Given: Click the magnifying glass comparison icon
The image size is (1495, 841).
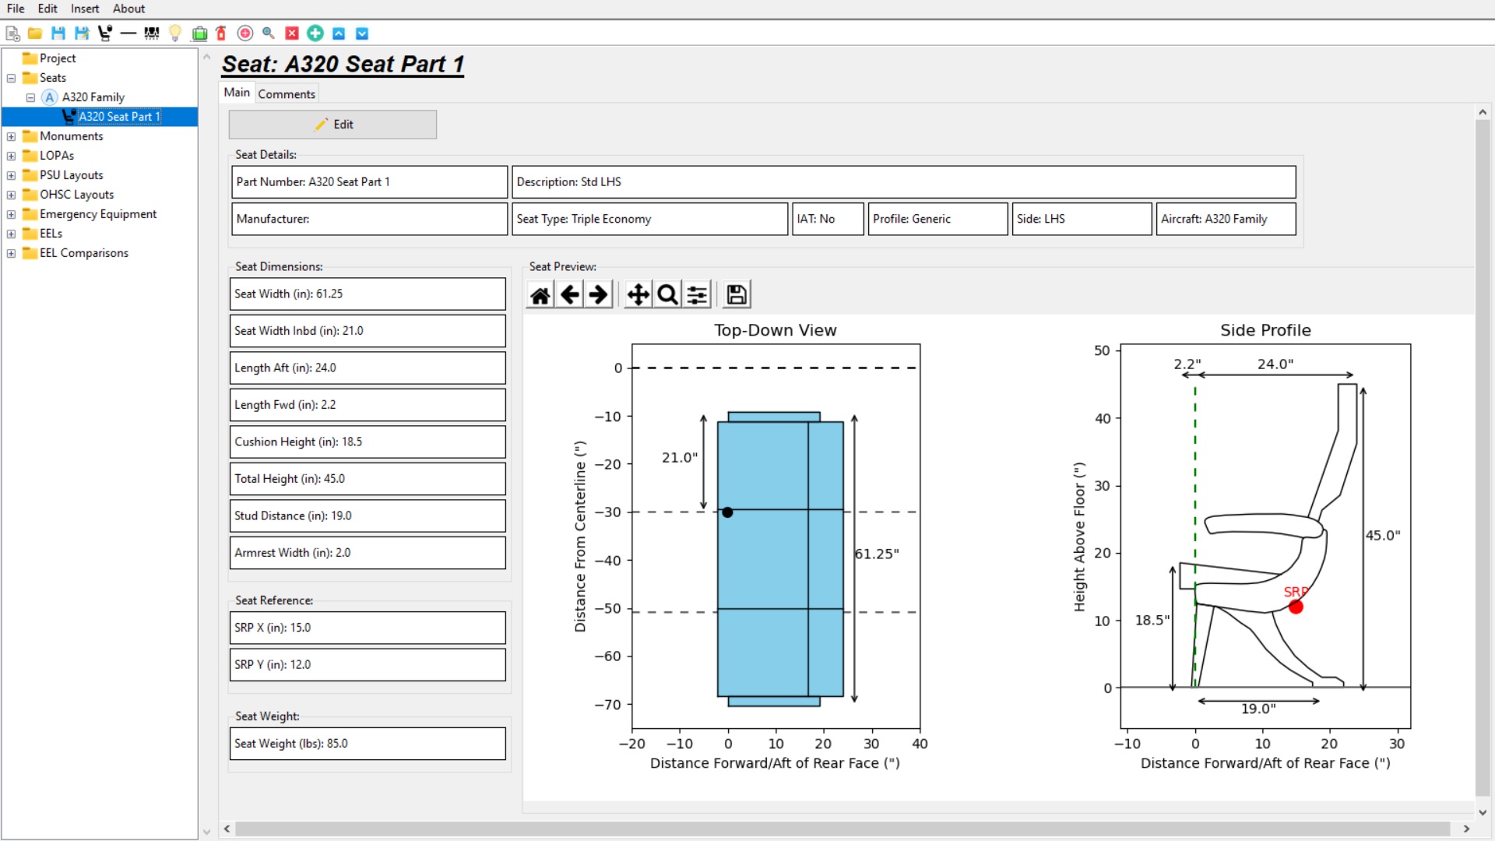Looking at the screenshot, I should coord(269,33).
